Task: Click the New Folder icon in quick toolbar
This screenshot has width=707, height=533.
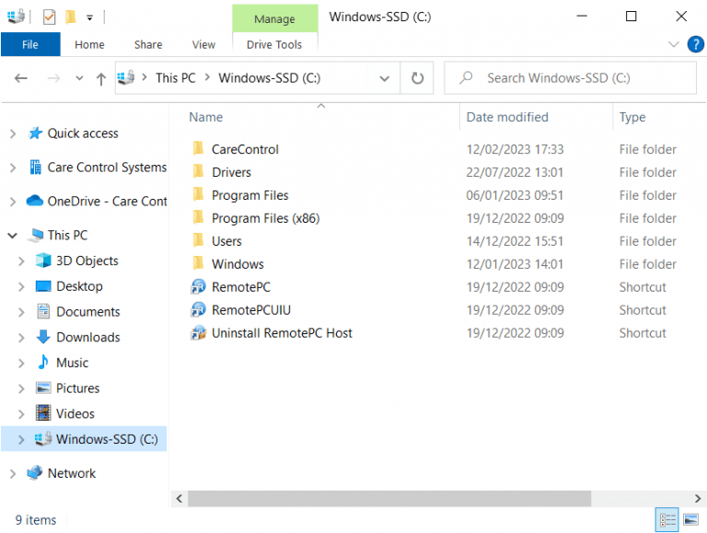Action: [x=70, y=17]
